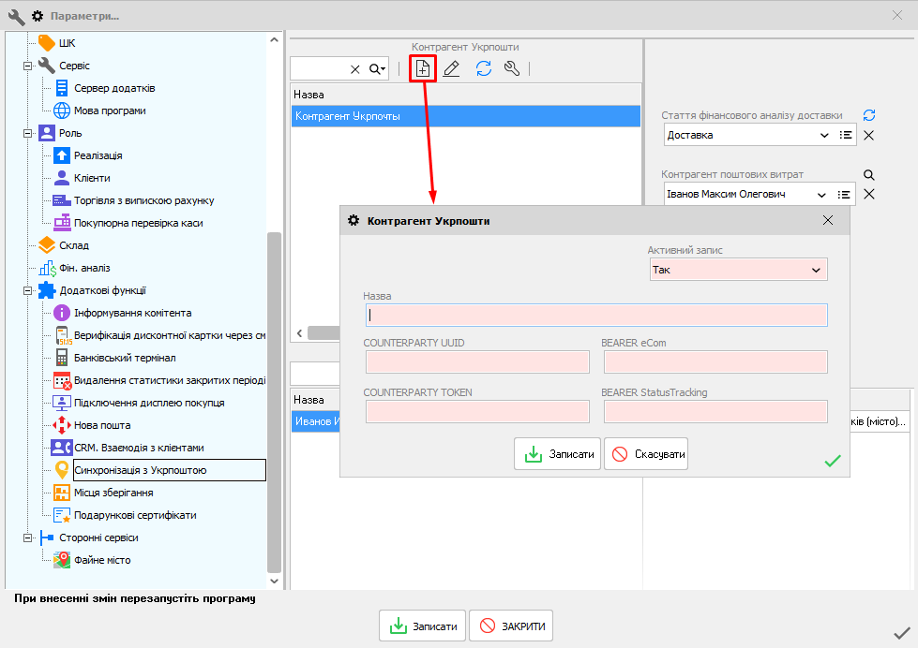Select Нова пошта in the tree
Image resolution: width=918 pixels, height=648 pixels.
(x=101, y=425)
